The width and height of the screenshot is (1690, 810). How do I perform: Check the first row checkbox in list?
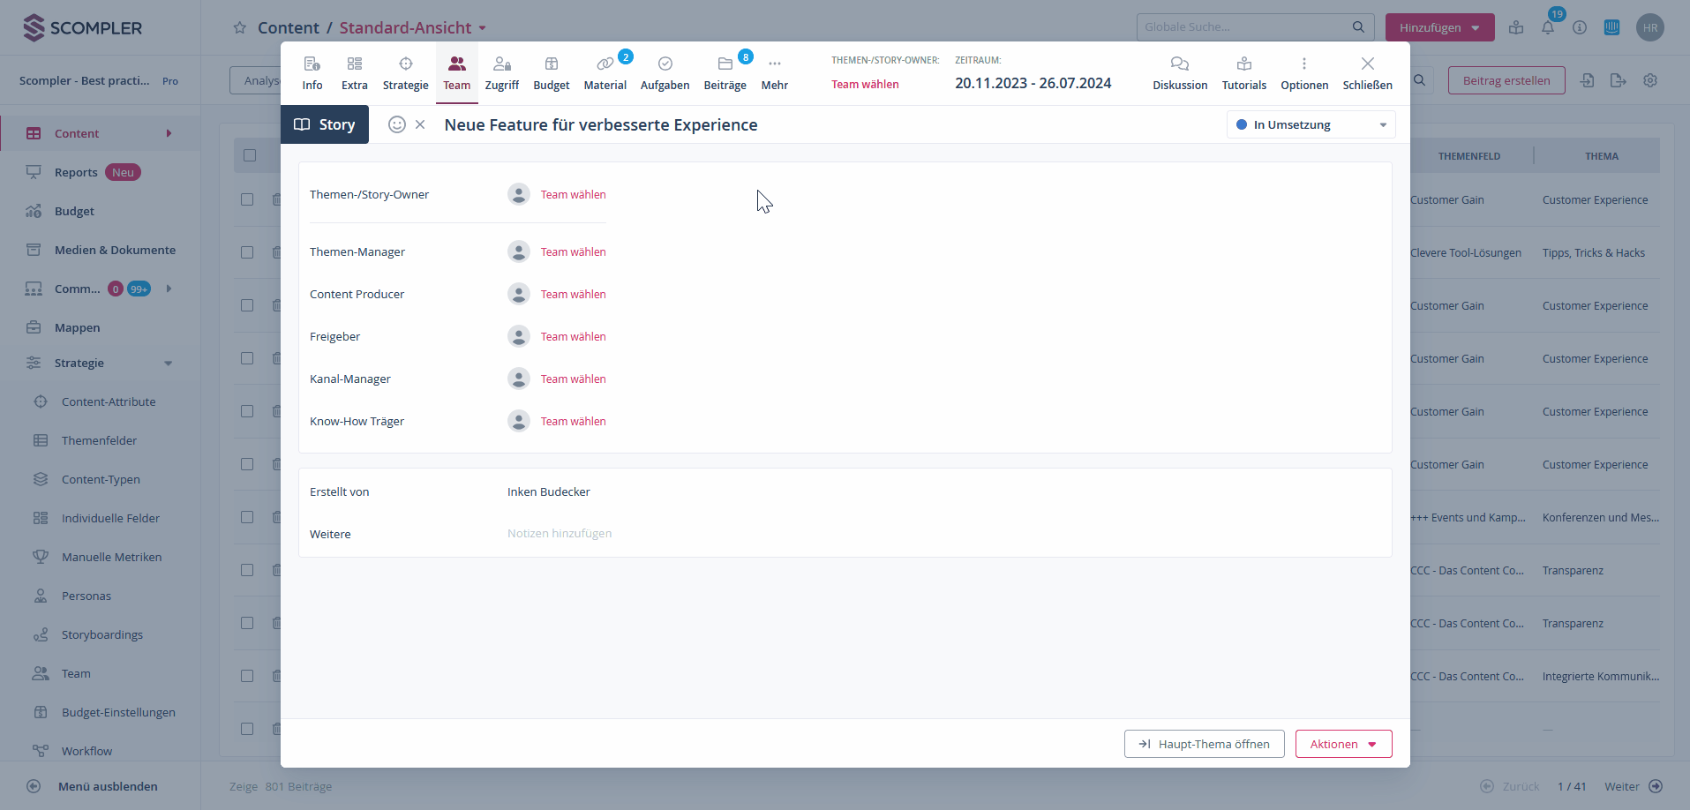click(248, 199)
